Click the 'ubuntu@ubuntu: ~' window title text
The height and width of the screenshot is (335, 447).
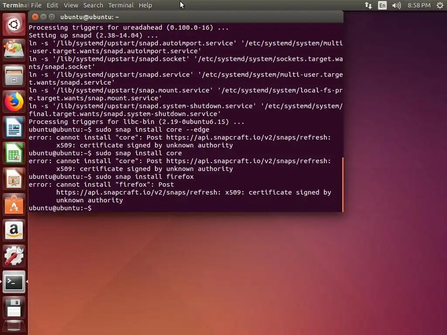89,17
